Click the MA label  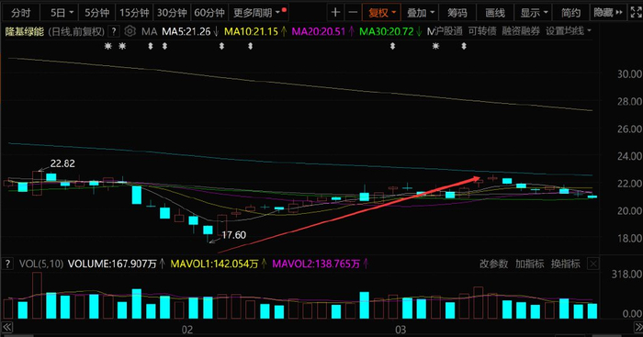pos(149,31)
